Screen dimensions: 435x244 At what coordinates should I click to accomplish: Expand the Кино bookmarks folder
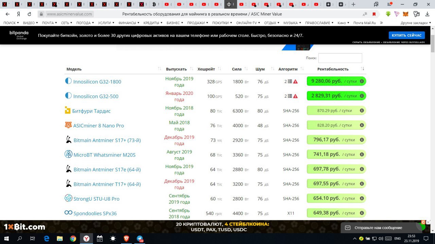(x=343, y=23)
